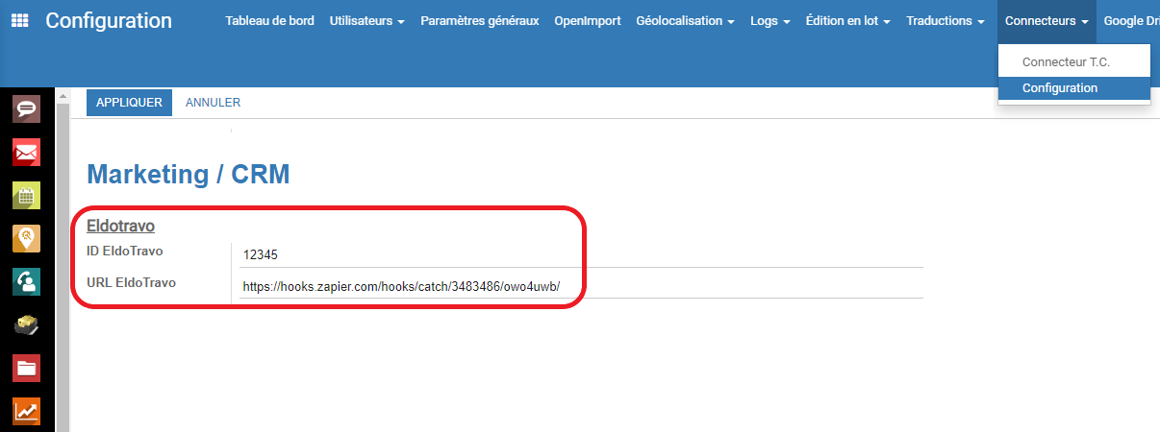
Task: Select Connecteur T.C. from dropdown
Action: click(1074, 61)
